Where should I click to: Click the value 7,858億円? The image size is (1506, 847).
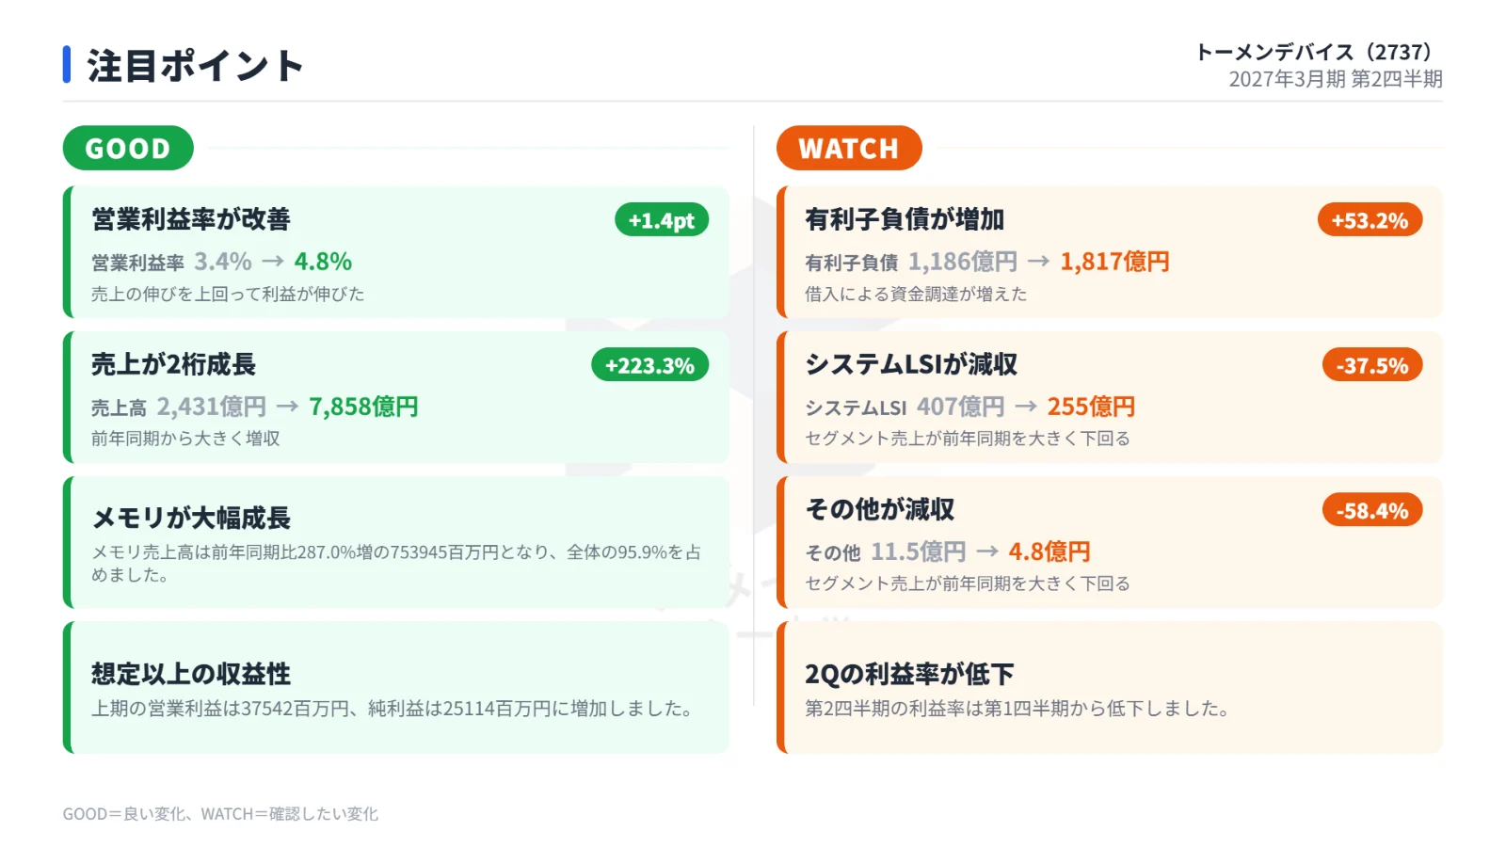tap(364, 406)
